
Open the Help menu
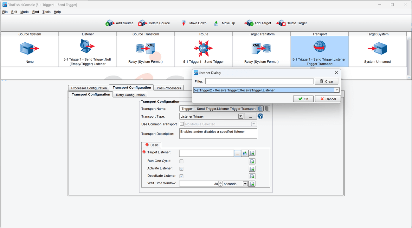(x=57, y=12)
